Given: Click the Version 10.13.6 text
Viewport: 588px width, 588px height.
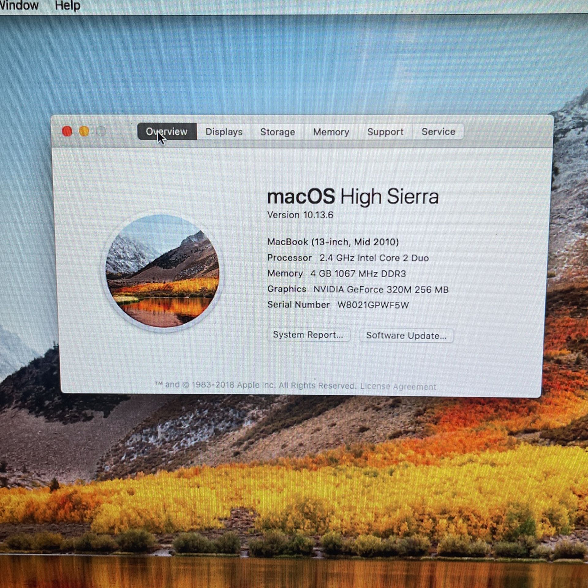Looking at the screenshot, I should pos(300,215).
